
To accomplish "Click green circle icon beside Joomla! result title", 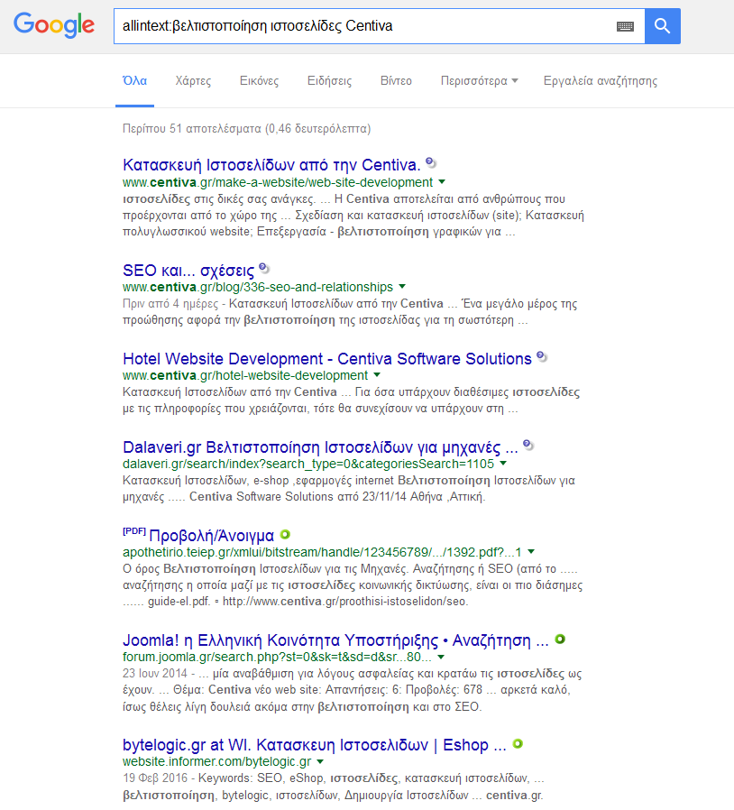I will [560, 639].
